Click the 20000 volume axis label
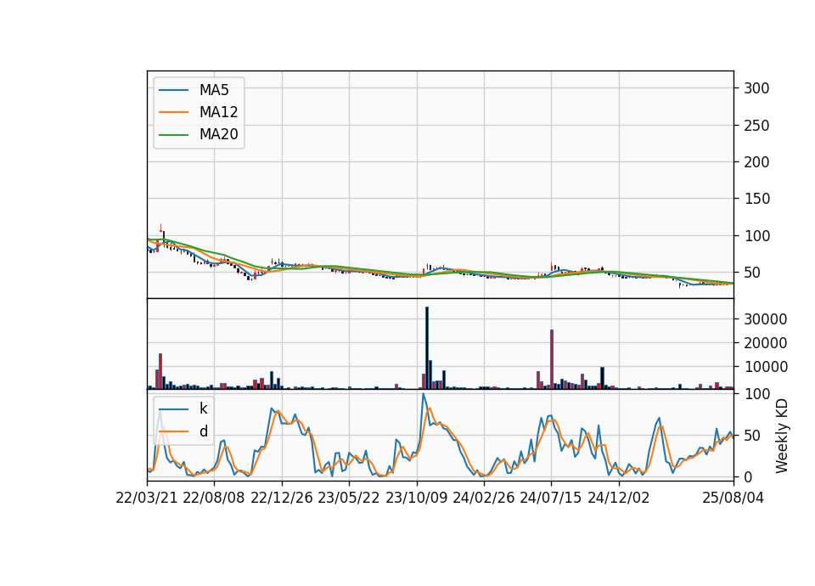This screenshot has width=815, height=586. click(x=765, y=343)
